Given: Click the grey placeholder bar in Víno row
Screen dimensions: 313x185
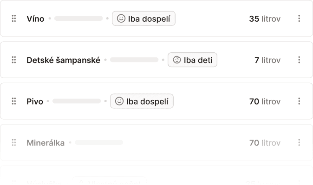Looking at the screenshot, I should pyautogui.click(x=78, y=18).
